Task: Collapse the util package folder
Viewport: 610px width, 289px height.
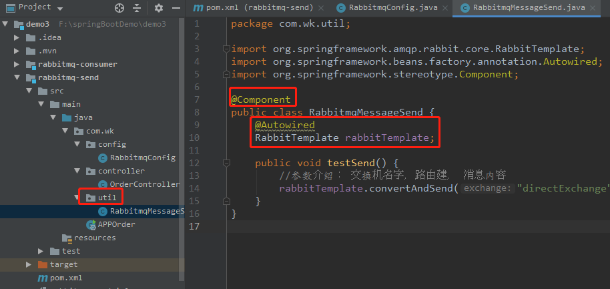Action: tap(77, 198)
